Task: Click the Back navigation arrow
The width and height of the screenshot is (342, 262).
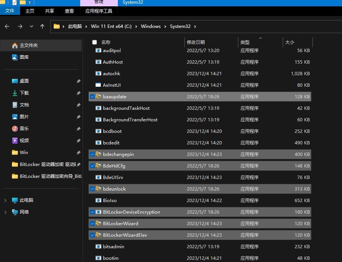Action: click(7, 26)
